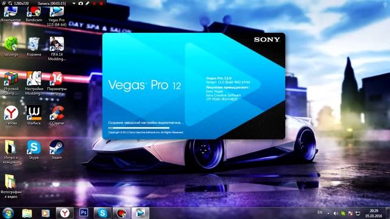
Task: Open File Explorer from the taskbar
Action: tap(27, 214)
